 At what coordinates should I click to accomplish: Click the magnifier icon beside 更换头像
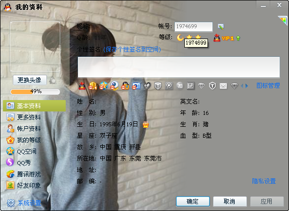coord(53,80)
